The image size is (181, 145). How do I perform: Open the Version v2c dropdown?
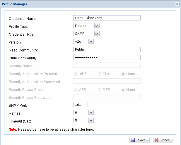pos(90,42)
